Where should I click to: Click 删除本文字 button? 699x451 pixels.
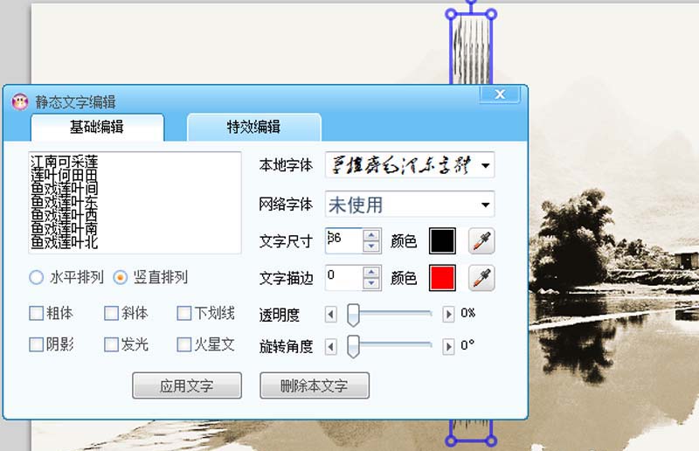(x=315, y=385)
